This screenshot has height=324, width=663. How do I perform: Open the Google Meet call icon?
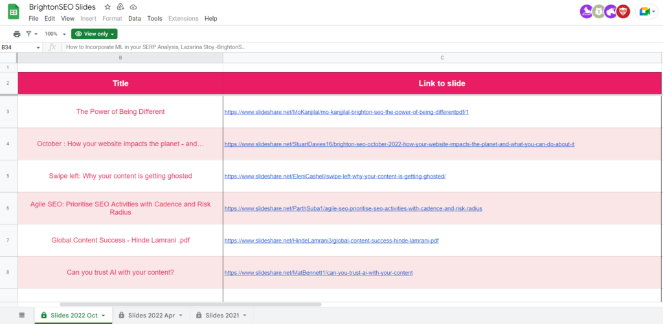[645, 12]
